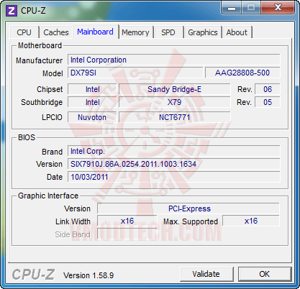
Task: Select the BIOS version SIX7910J string
Action: 174,164
